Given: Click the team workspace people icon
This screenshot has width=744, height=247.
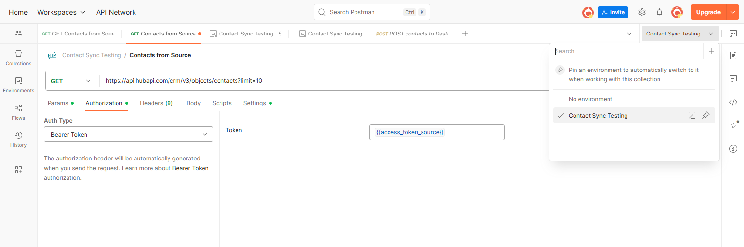Looking at the screenshot, I should pos(18,34).
